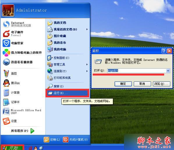
Task: Click help question mark in 运行 dialog
Action: (164, 51)
